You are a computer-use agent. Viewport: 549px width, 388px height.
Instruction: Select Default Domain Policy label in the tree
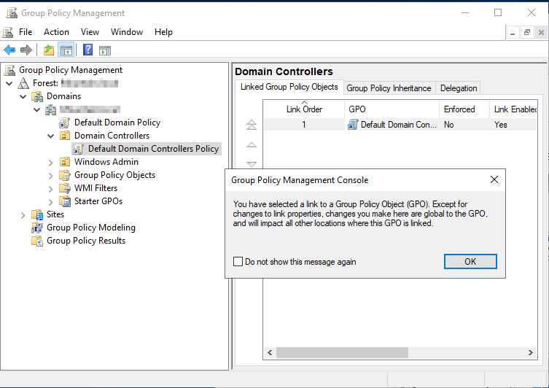(117, 123)
